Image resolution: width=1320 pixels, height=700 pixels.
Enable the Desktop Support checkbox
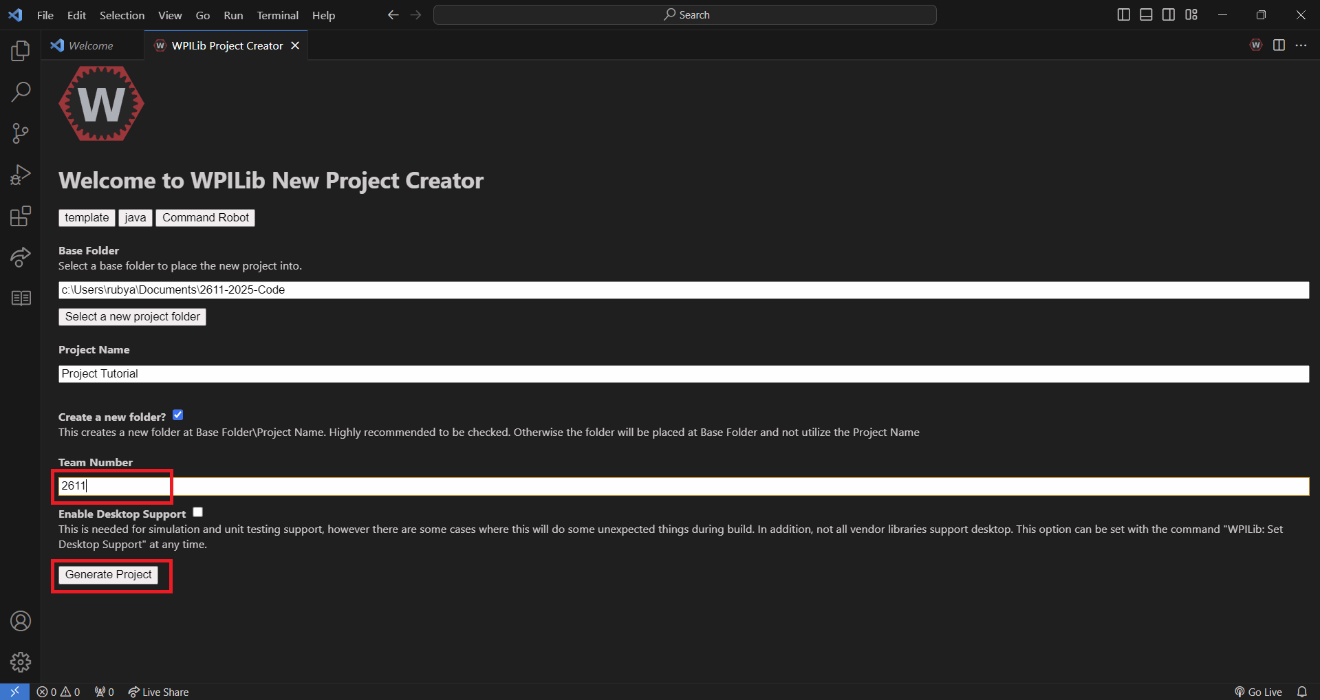[x=198, y=512]
